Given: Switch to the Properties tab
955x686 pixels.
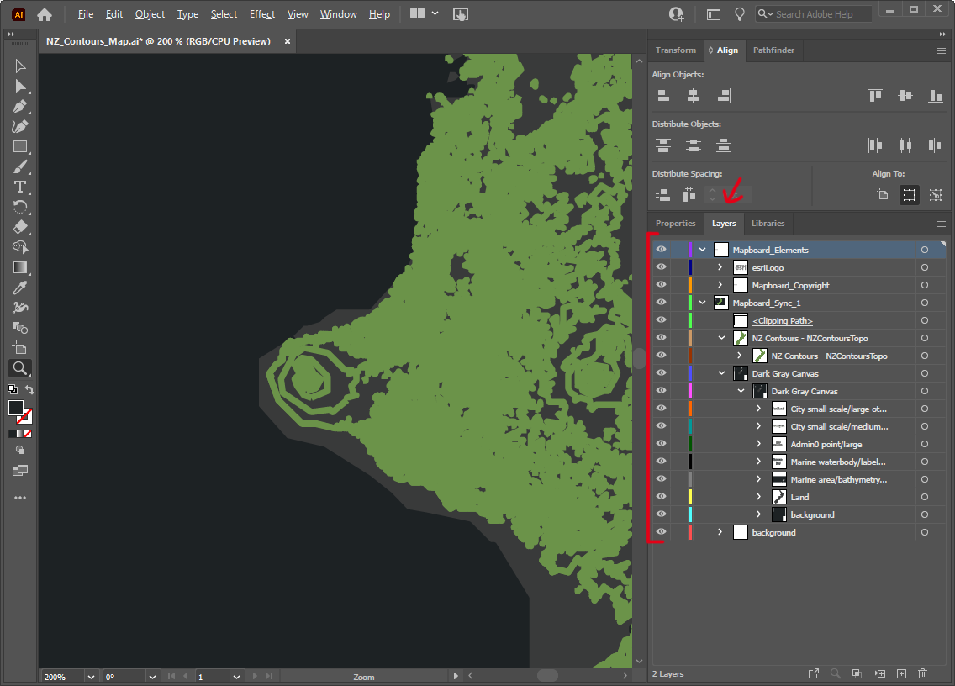Looking at the screenshot, I should pos(675,224).
